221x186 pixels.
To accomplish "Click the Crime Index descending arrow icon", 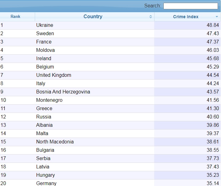I will [217, 17].
